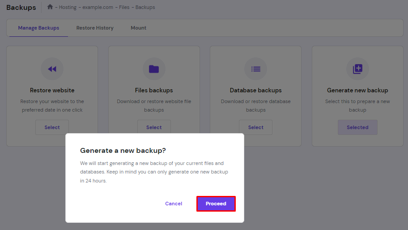Open the Manage Backups tab

coord(38,28)
